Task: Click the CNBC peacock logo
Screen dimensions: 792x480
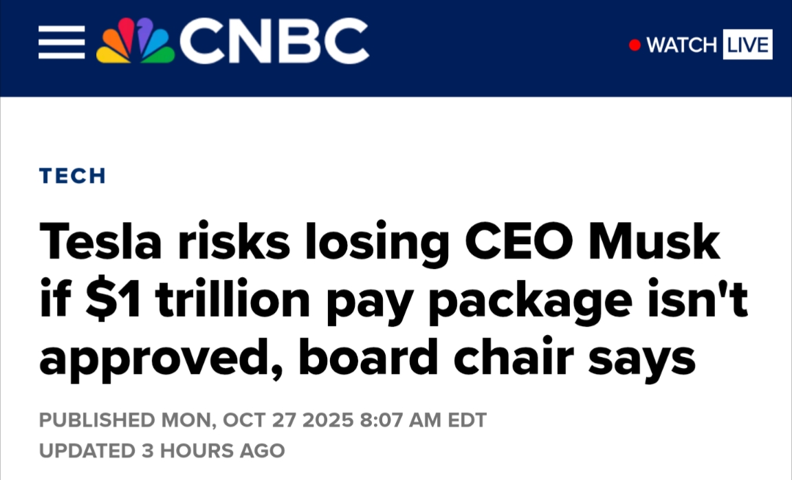Action: click(x=135, y=42)
